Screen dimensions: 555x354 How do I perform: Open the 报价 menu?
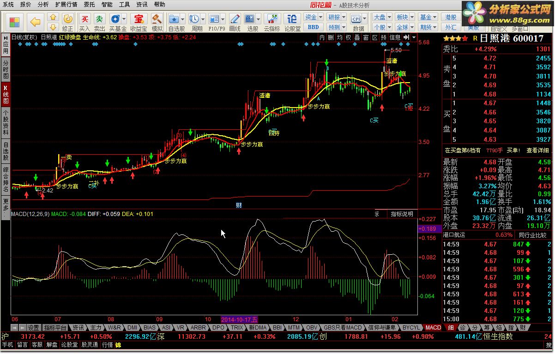click(26, 5)
